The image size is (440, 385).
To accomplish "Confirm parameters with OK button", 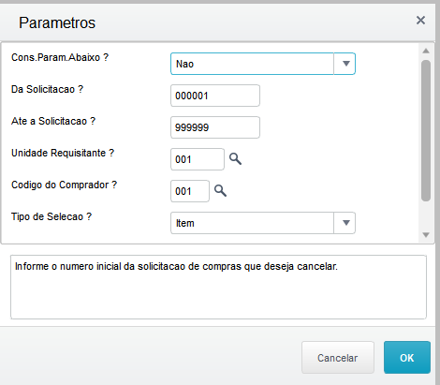I will click(407, 358).
